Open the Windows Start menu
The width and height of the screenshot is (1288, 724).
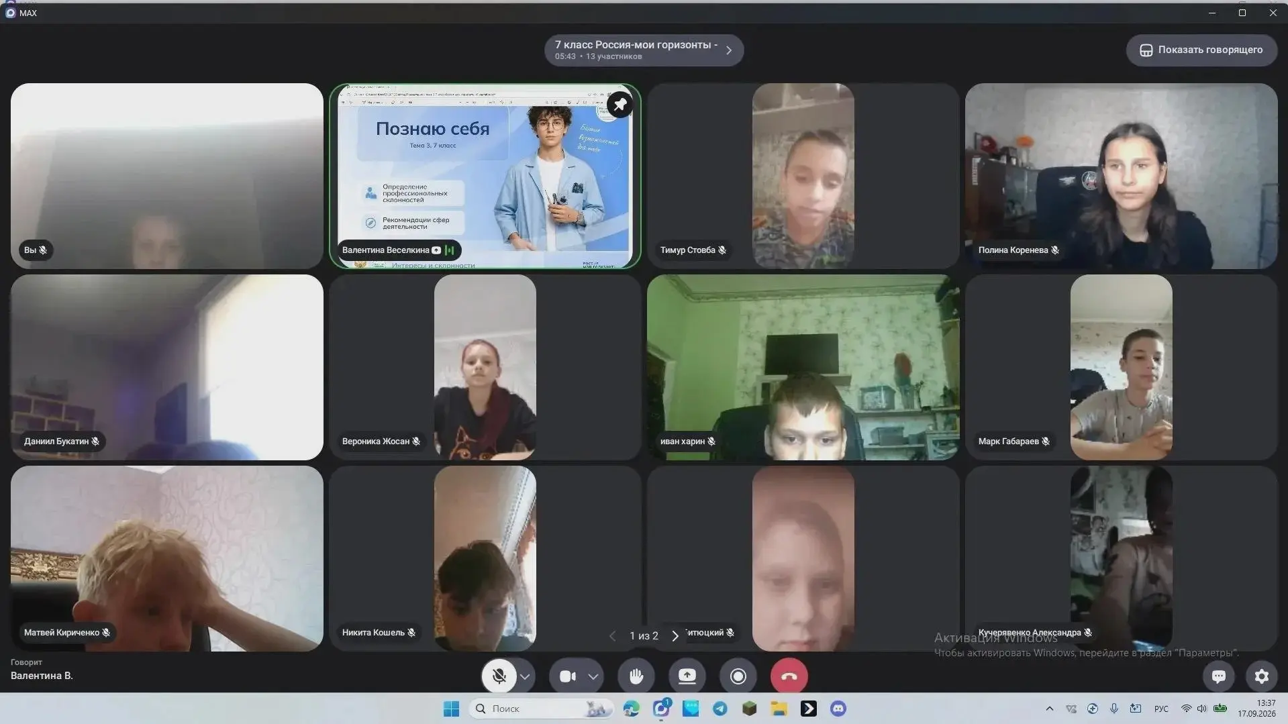(452, 709)
